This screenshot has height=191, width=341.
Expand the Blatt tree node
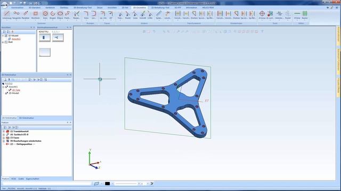click(x=3, y=42)
